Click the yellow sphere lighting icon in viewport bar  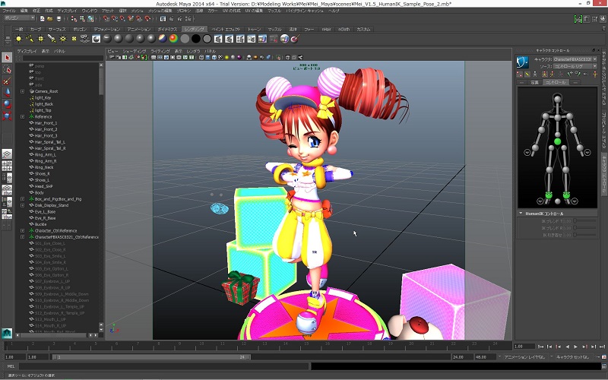(226, 58)
